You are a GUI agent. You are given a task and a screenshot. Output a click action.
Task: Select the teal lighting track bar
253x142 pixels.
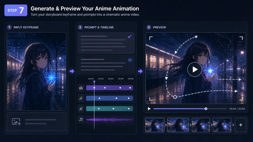[109, 109]
